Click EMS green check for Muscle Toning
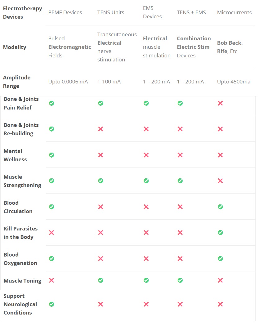This screenshot has width=259, height=326. [146, 280]
